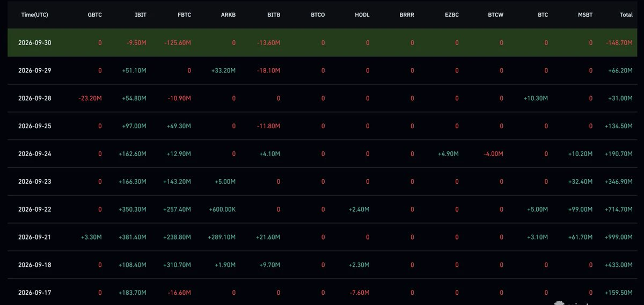Click the +49.30M FBTC value
Screen dimensions: 644x305
179,126
